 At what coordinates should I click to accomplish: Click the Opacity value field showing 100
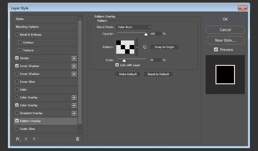155,34
